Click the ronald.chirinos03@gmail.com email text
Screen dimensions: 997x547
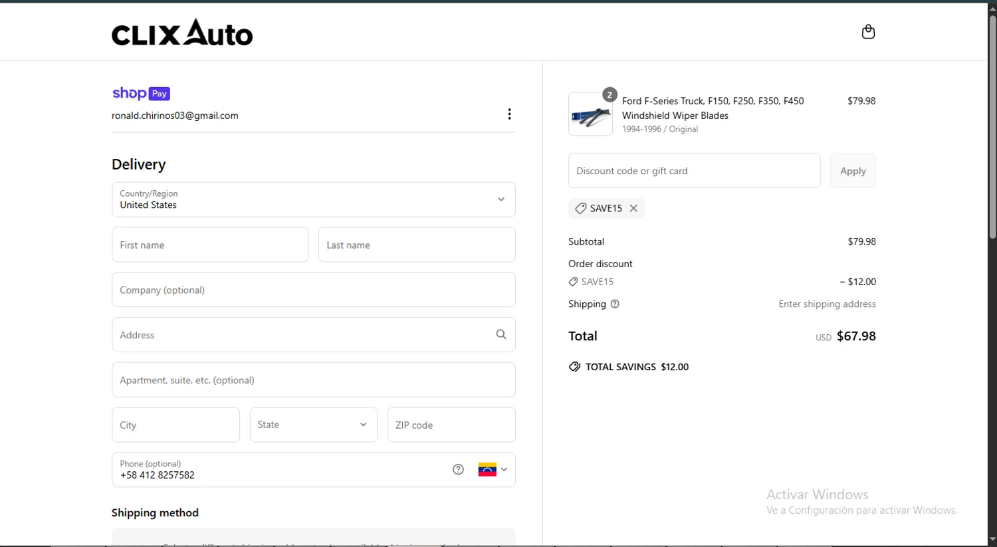(x=175, y=116)
